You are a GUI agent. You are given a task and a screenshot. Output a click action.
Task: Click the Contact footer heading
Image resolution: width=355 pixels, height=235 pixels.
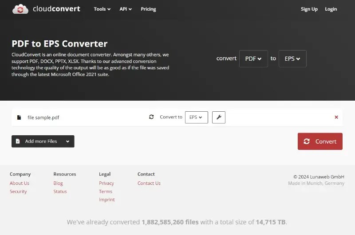coord(146,174)
